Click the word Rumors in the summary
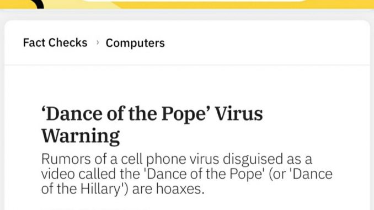Image resolution: width=374 pixels, height=210 pixels. (66, 159)
